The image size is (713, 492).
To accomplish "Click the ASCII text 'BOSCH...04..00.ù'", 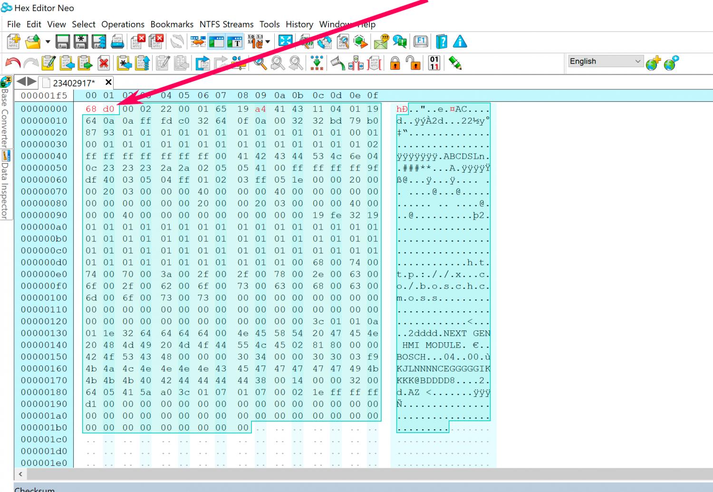I will coord(443,357).
